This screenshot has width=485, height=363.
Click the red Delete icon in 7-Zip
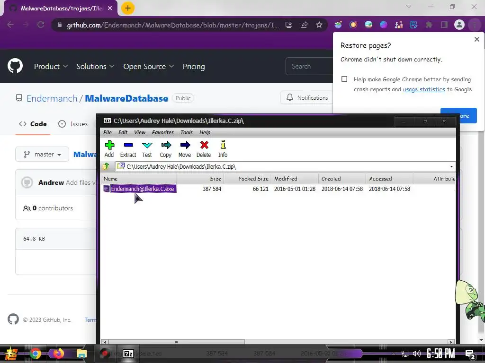[x=204, y=149]
